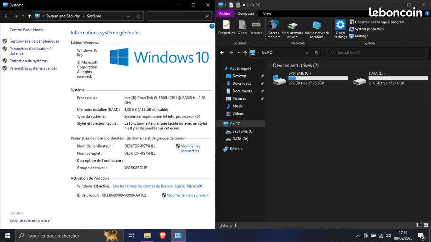
Task: Click System and Security breadcrumb
Action: 63,16
